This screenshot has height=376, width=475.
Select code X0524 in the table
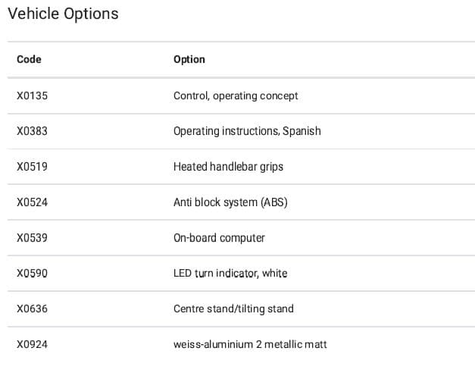click(x=32, y=202)
